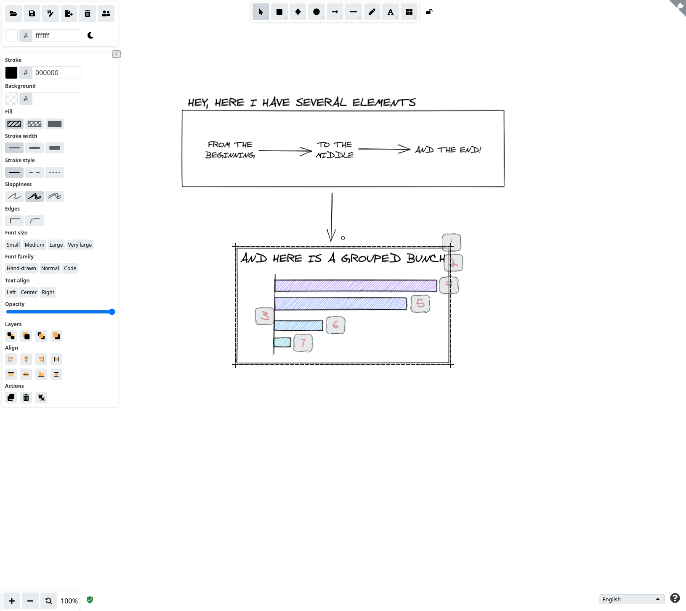Start a live collaboration session

106,13
